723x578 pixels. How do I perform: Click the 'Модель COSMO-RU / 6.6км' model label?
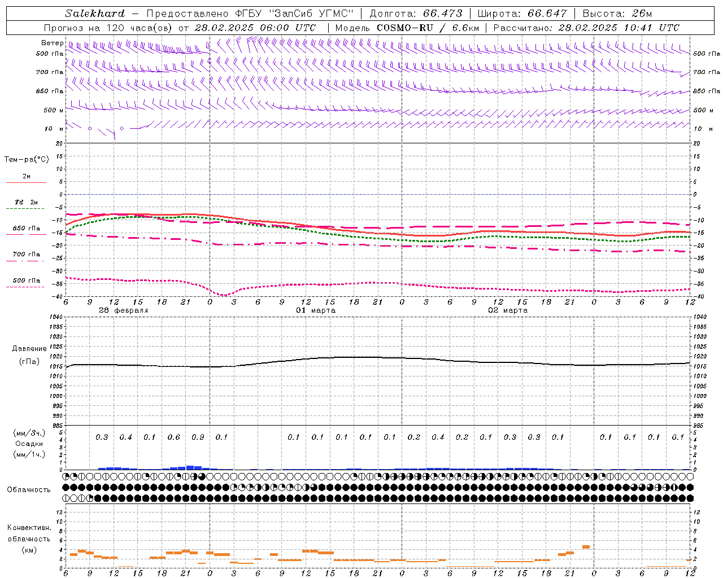click(x=407, y=28)
